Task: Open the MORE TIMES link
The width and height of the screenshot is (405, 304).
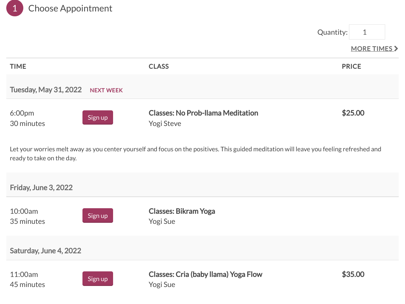Action: [x=374, y=49]
